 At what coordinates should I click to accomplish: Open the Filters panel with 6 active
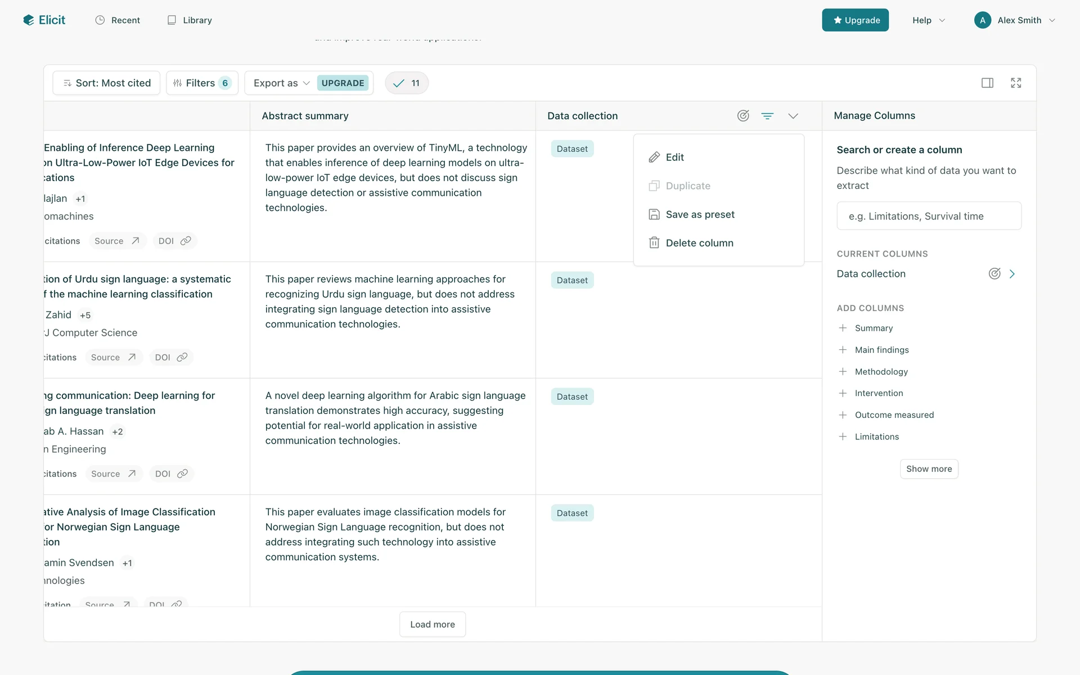[x=202, y=83]
